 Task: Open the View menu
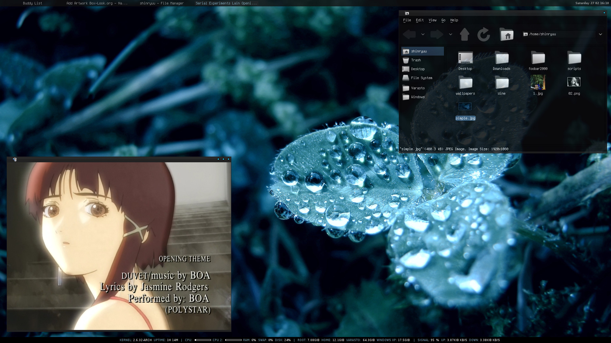tap(432, 20)
